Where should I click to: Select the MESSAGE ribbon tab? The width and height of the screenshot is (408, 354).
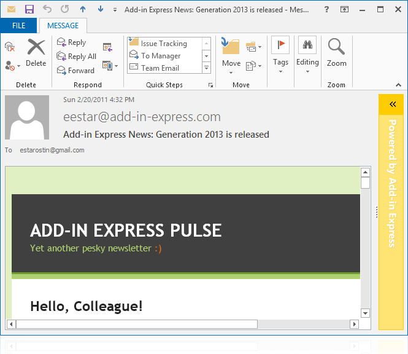[x=63, y=26]
